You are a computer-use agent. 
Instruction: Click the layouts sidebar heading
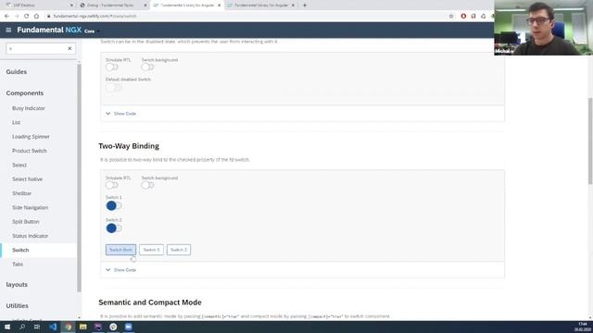(17, 285)
